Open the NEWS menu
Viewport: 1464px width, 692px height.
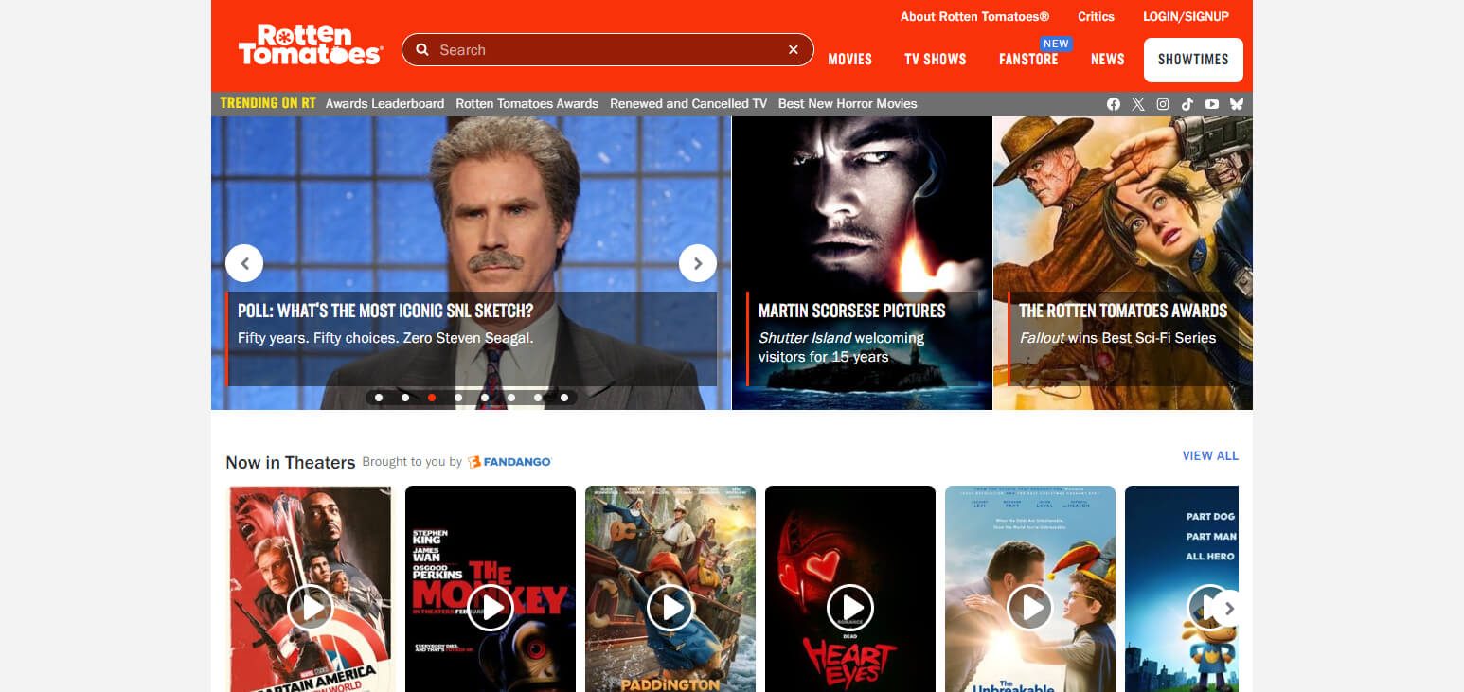click(1108, 59)
